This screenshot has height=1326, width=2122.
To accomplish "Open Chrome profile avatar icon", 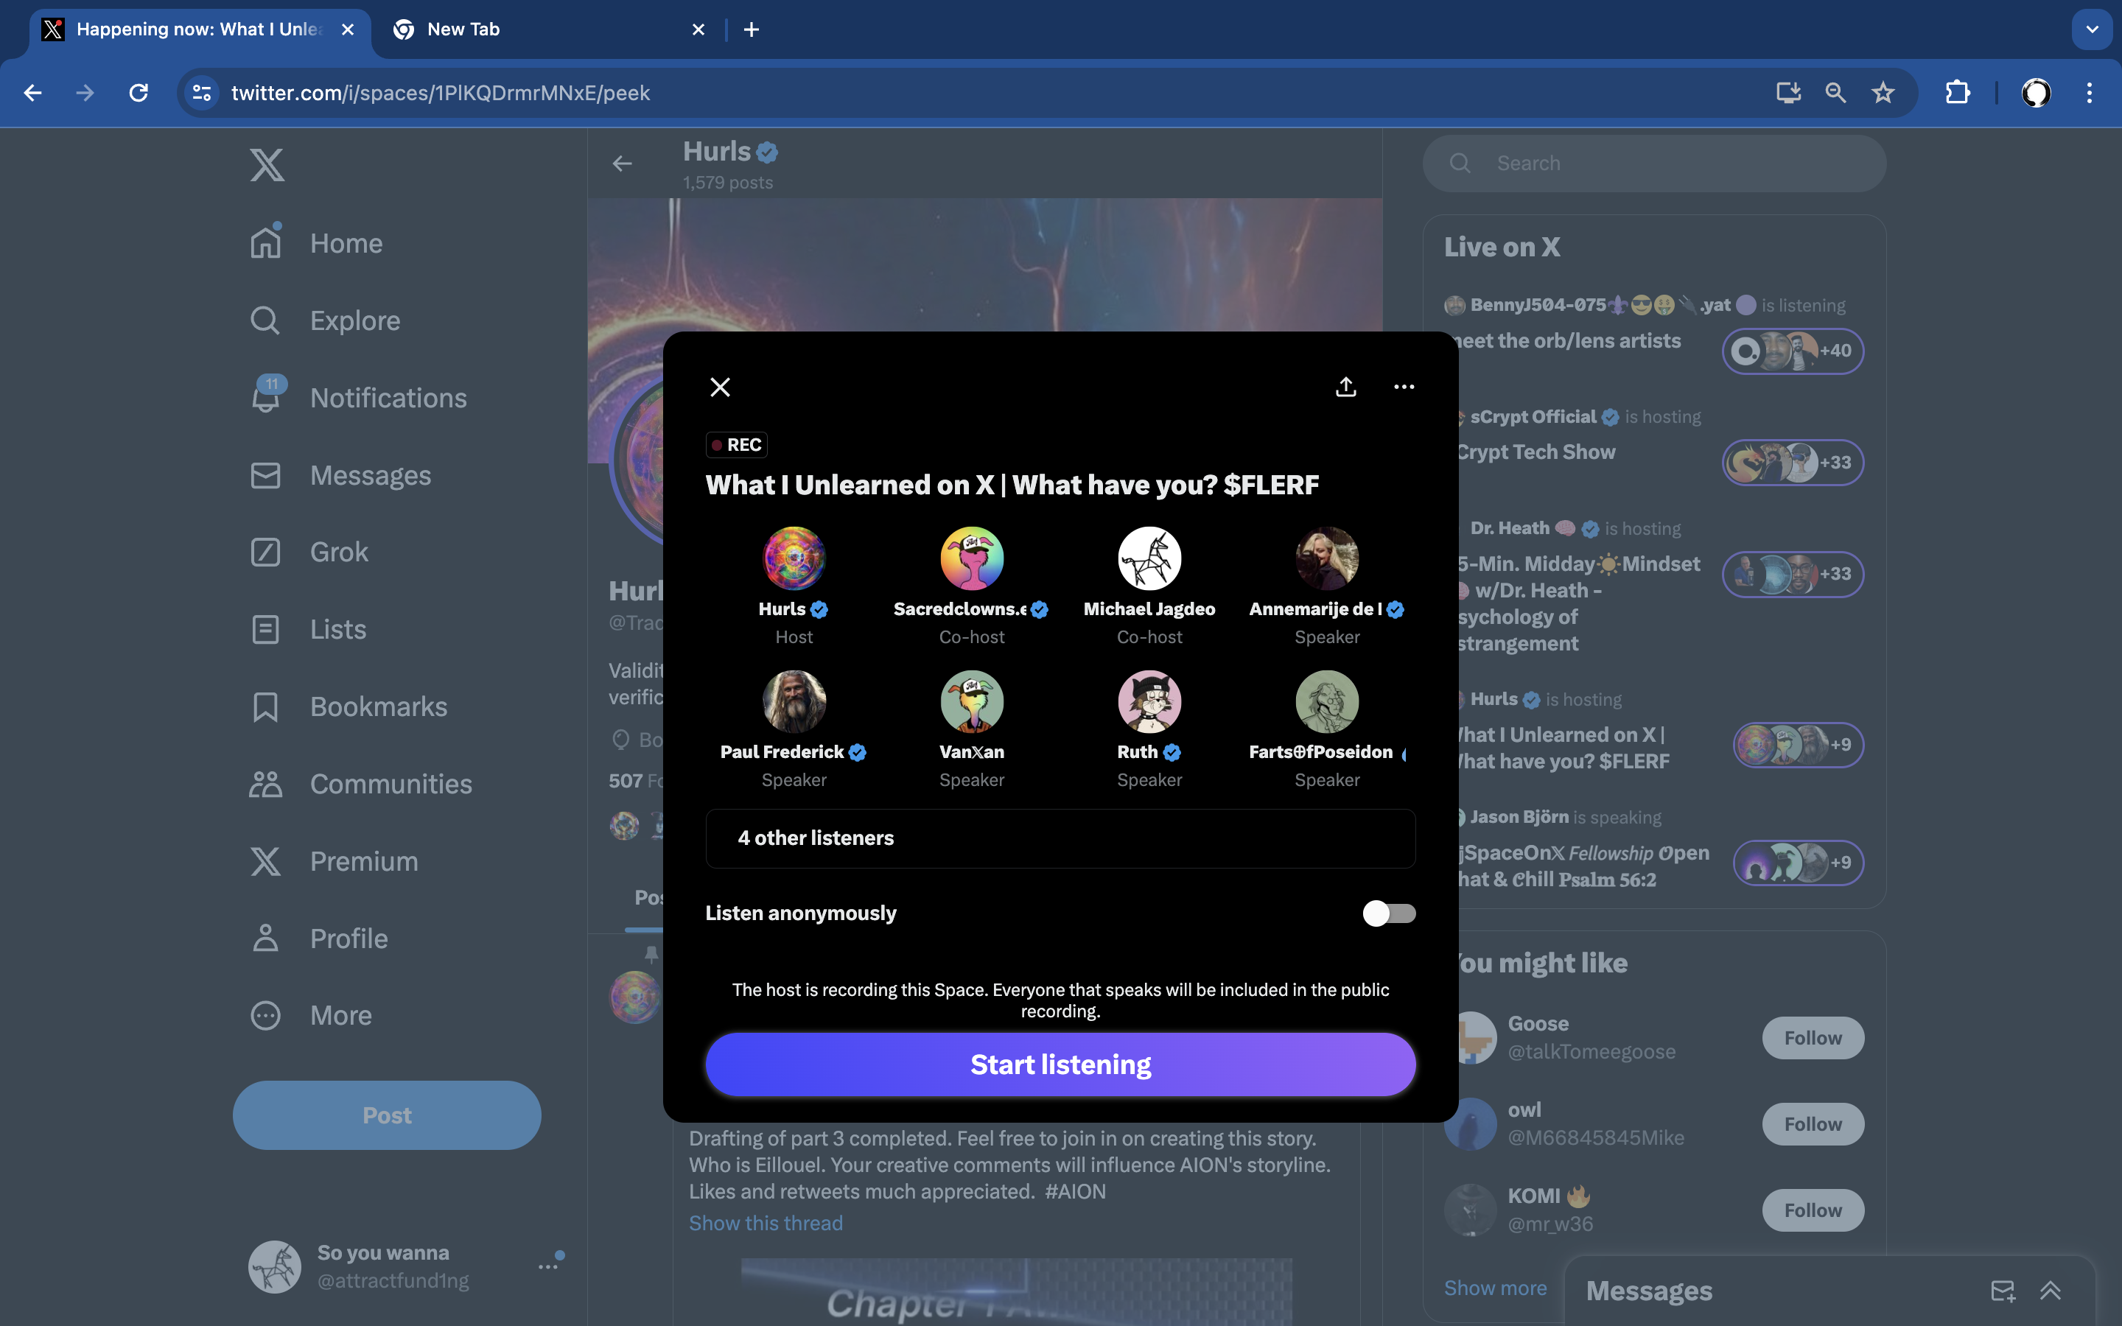I will (x=2036, y=93).
